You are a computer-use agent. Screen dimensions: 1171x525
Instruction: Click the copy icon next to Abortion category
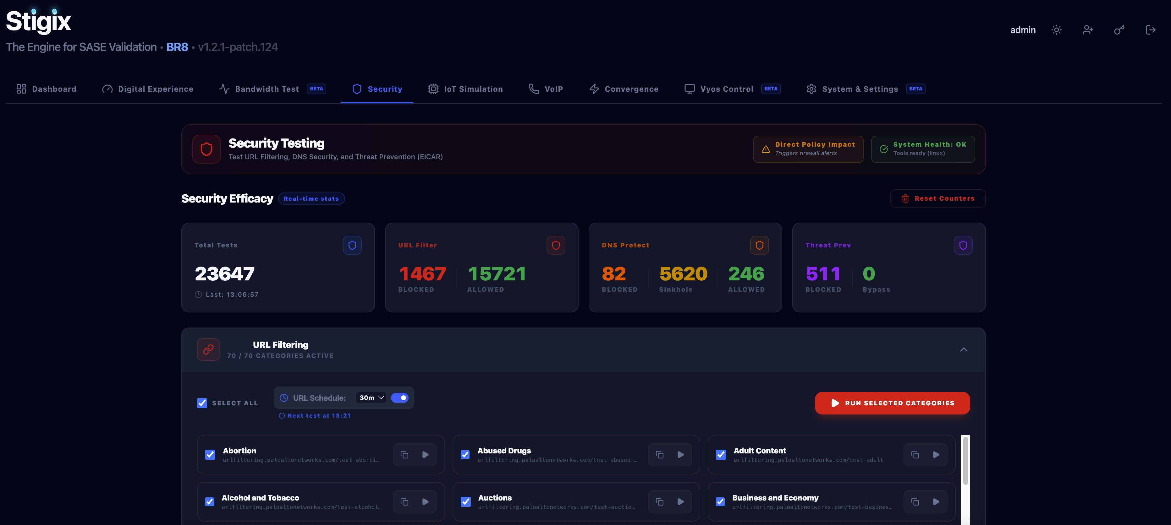pyautogui.click(x=404, y=454)
